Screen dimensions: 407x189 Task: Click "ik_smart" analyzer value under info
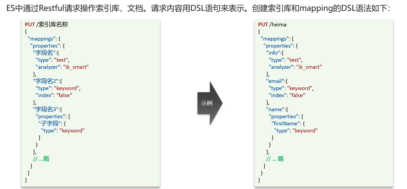tap(309, 67)
